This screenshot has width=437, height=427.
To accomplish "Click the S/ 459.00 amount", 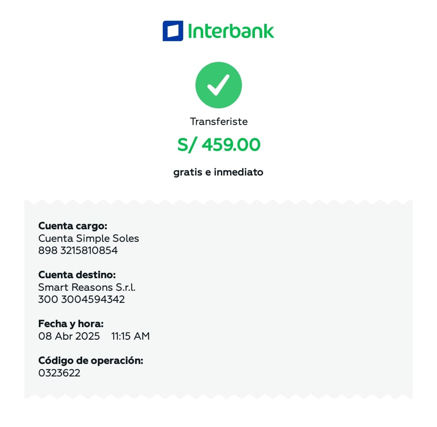I will pos(219,145).
